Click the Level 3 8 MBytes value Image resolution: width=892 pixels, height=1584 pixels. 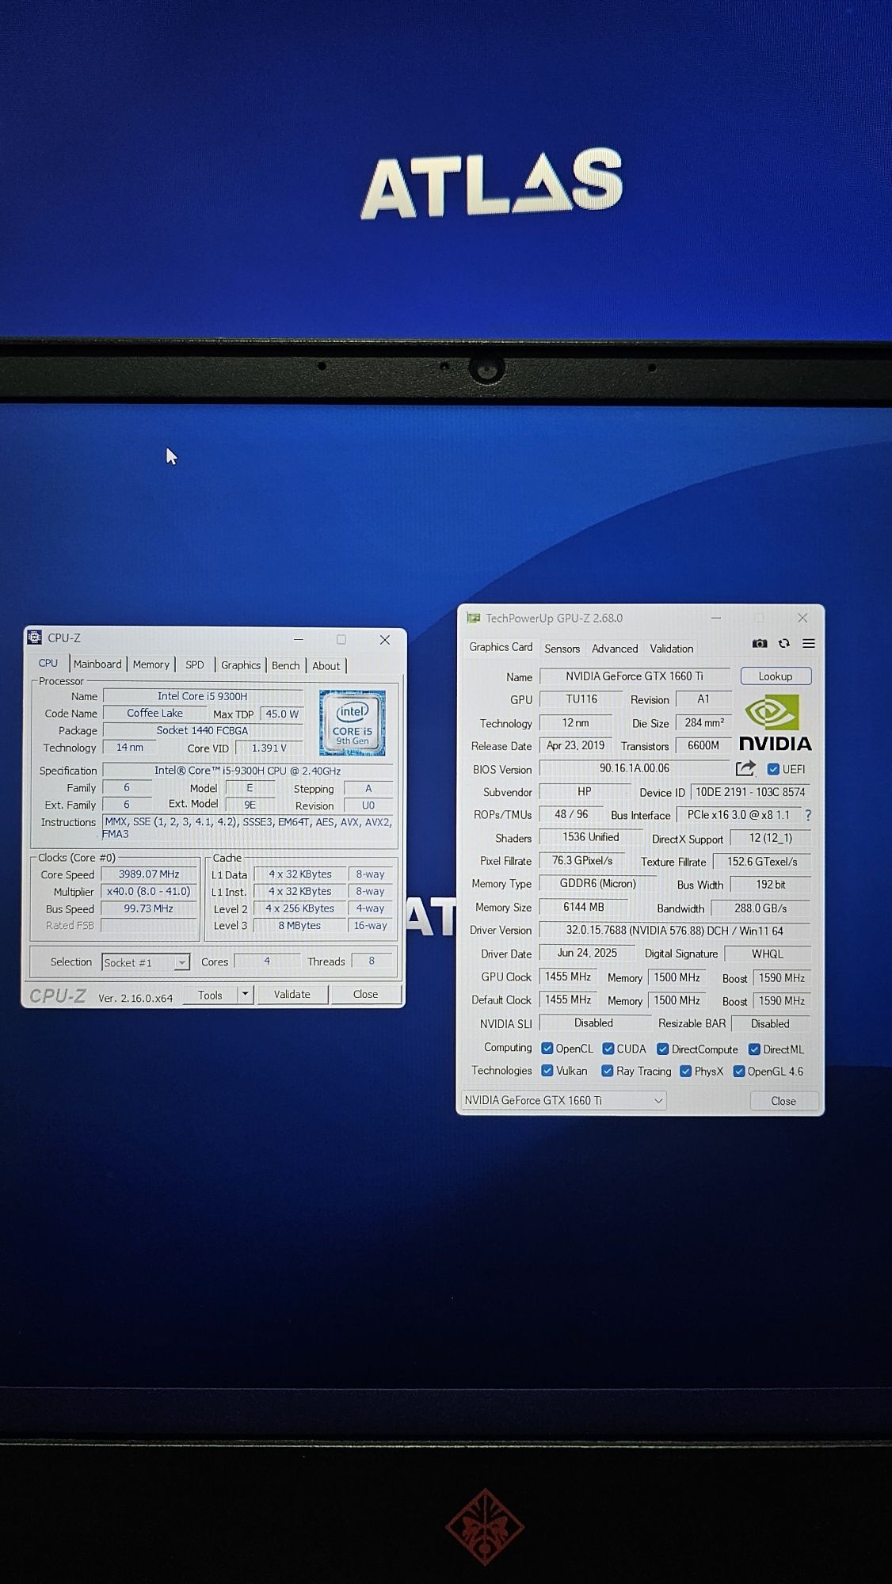pyautogui.click(x=299, y=926)
